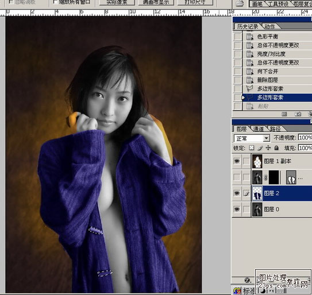The width and height of the screenshot is (312, 295).
Task: Lock transparent pixels icon in Layers panel
Action: click(252, 147)
